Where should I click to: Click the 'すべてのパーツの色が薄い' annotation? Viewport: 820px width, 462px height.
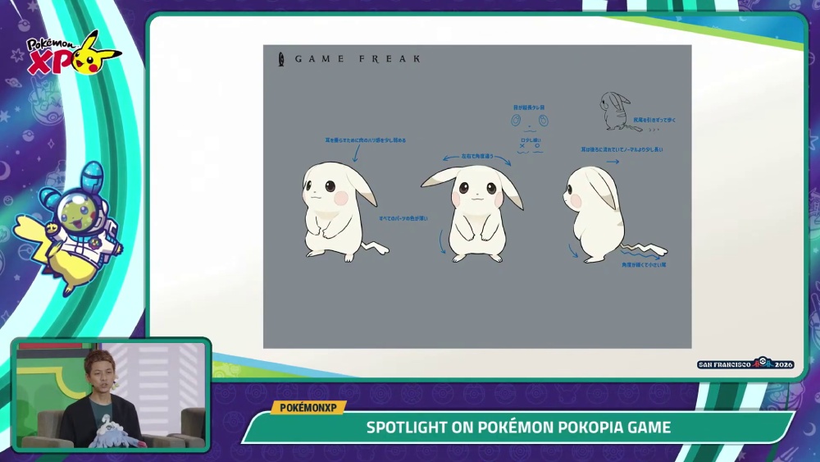(x=403, y=218)
